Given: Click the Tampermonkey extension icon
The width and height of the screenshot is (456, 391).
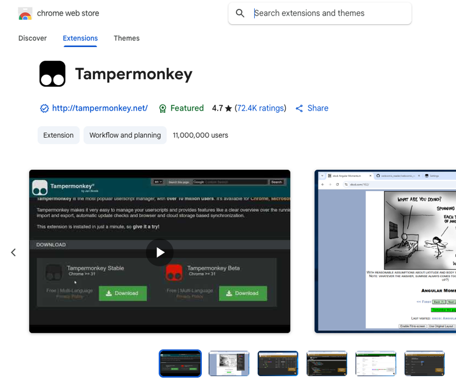Looking at the screenshot, I should point(53,74).
